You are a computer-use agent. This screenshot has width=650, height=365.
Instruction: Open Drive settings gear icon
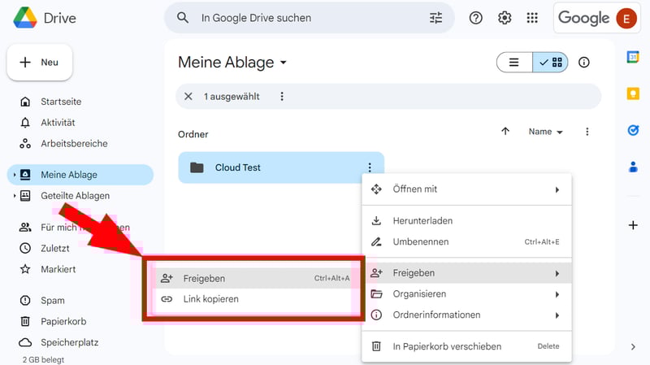505,18
